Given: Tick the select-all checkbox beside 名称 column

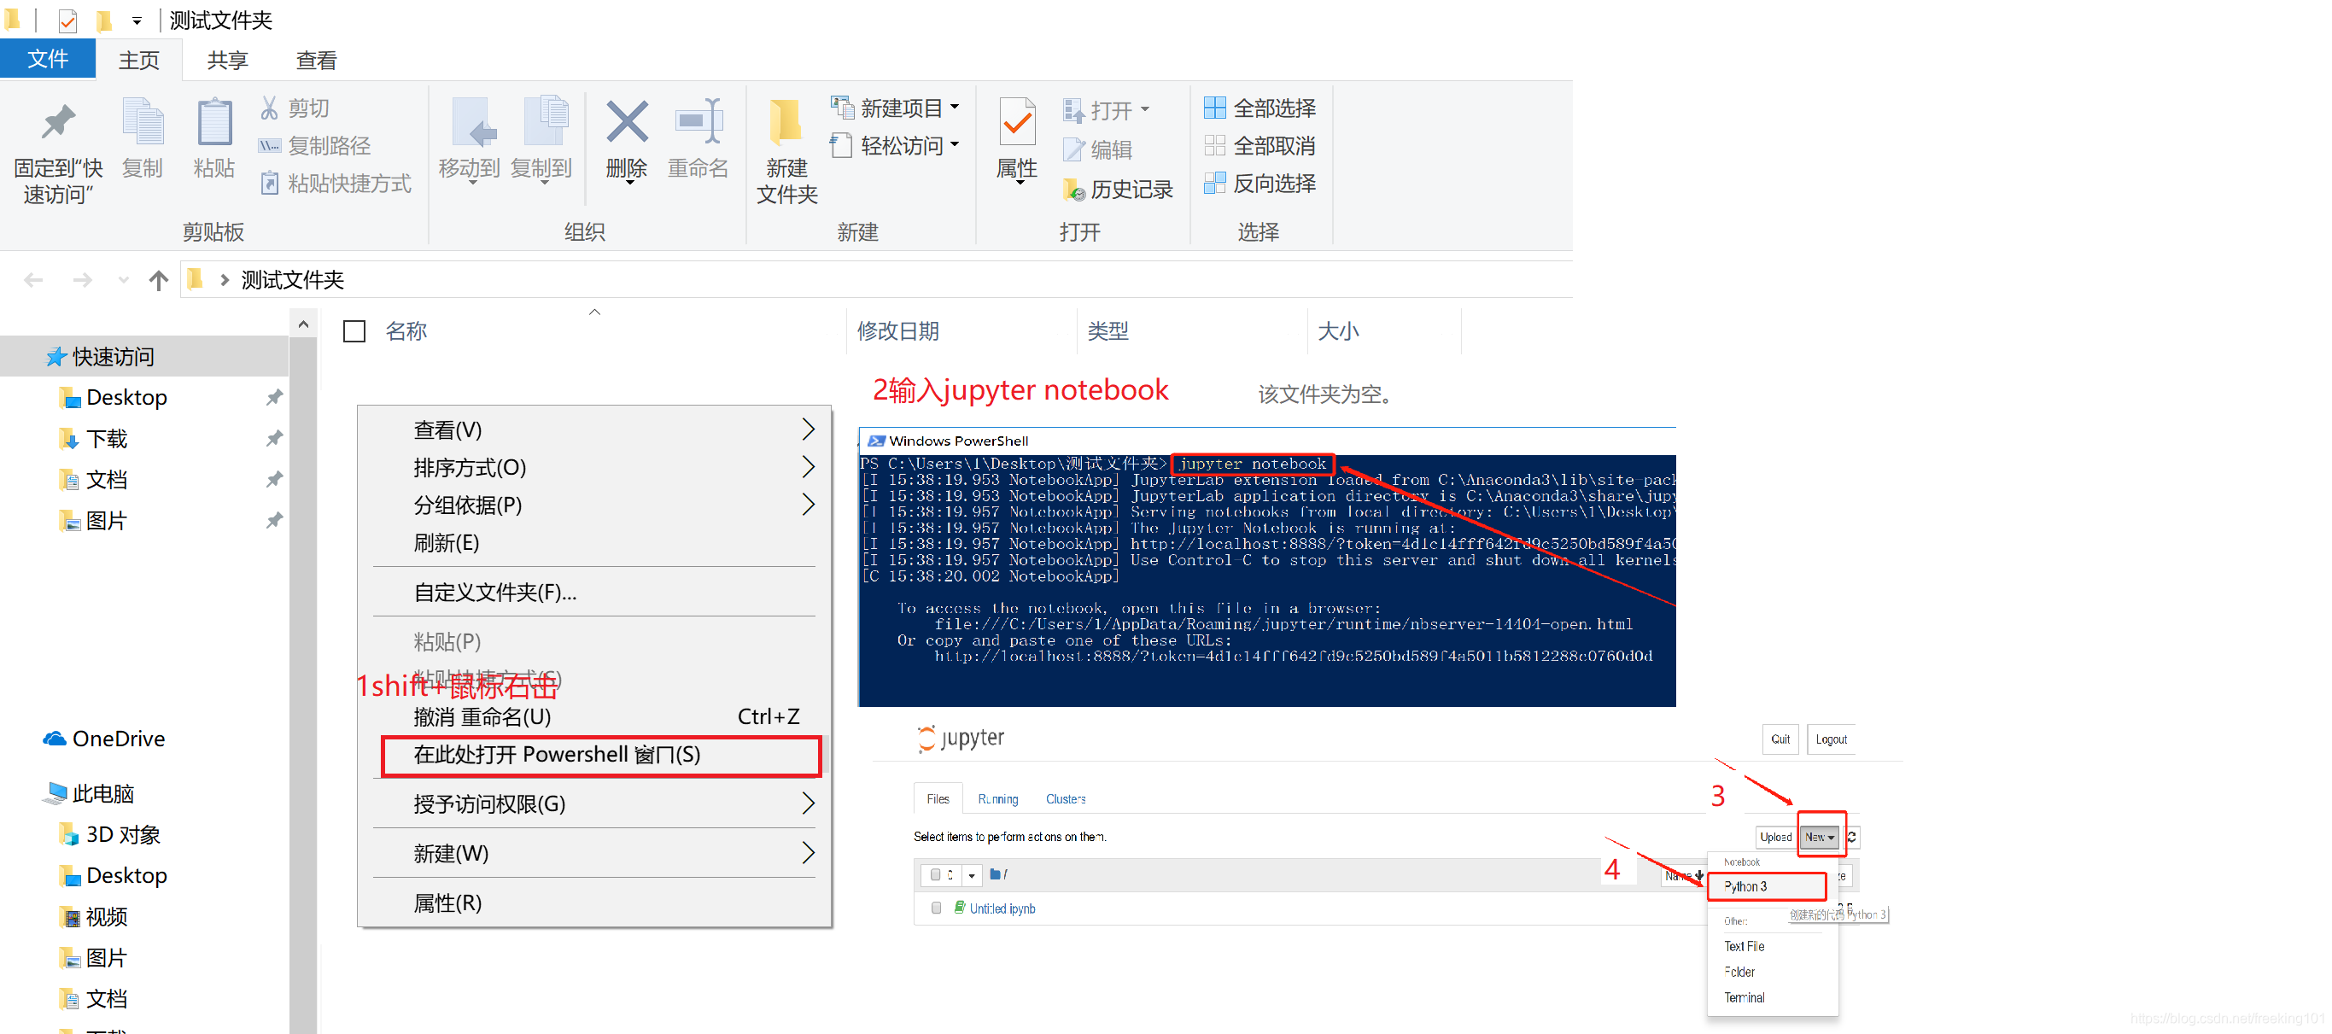Looking at the screenshot, I should [x=354, y=331].
